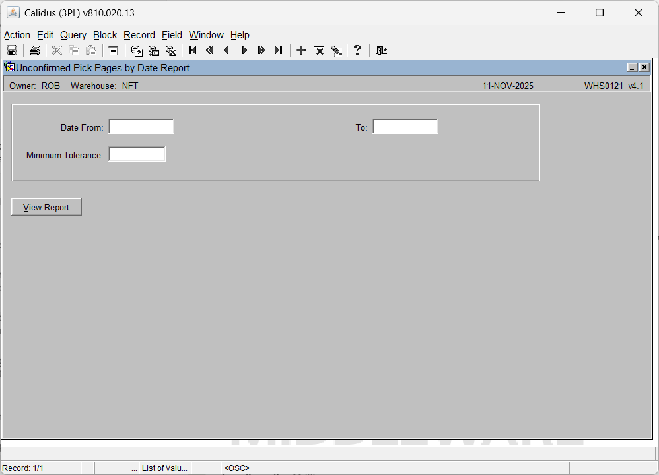Click the Print toolbar icon
Screen dimensions: 659x475
click(x=35, y=51)
